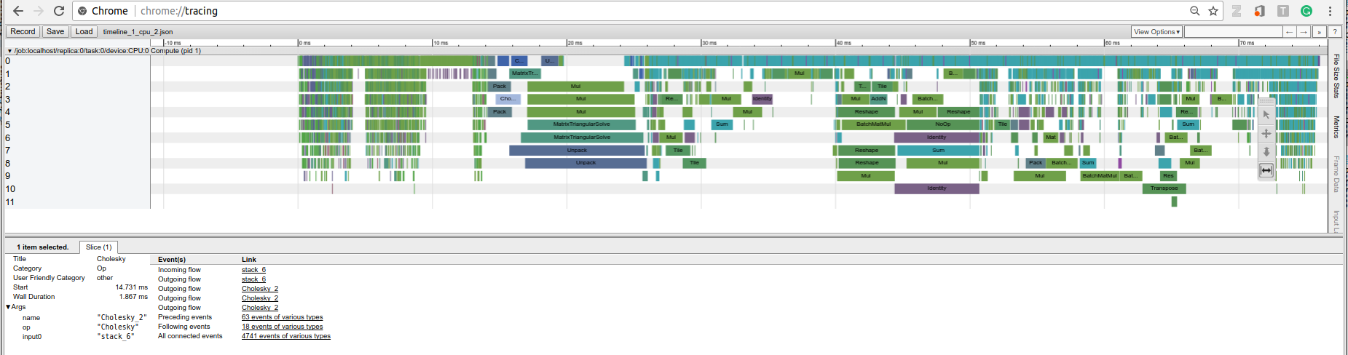Viewport: 1348px width, 355px height.
Task: Click the Save trace button
Action: tap(55, 31)
